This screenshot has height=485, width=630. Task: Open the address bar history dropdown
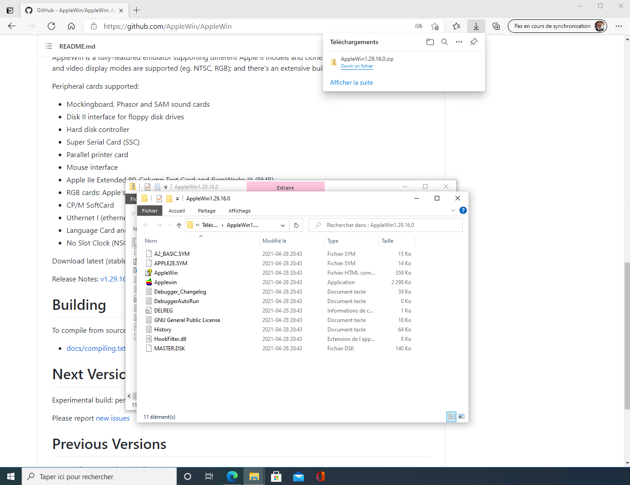[283, 225]
